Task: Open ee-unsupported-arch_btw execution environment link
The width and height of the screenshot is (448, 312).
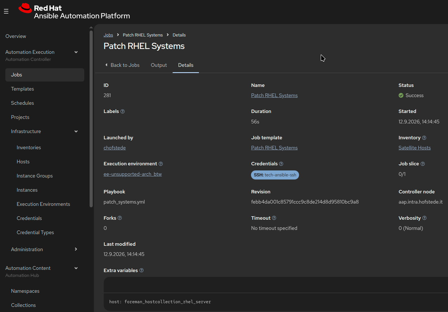Action: pyautogui.click(x=133, y=174)
